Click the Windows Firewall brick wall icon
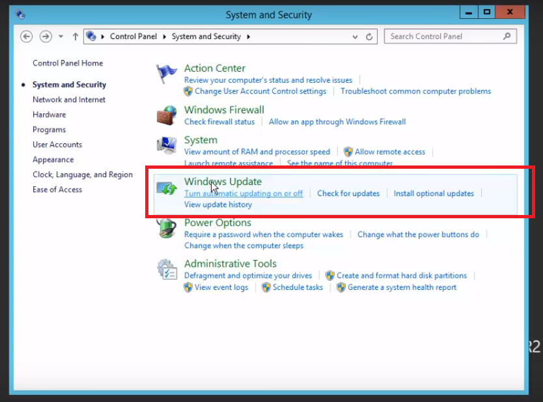 coord(166,115)
